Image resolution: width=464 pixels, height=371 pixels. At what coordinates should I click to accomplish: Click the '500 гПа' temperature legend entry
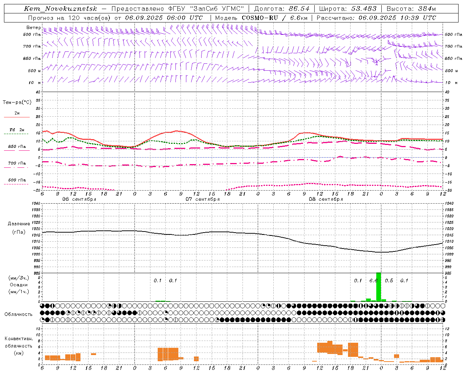point(17,180)
